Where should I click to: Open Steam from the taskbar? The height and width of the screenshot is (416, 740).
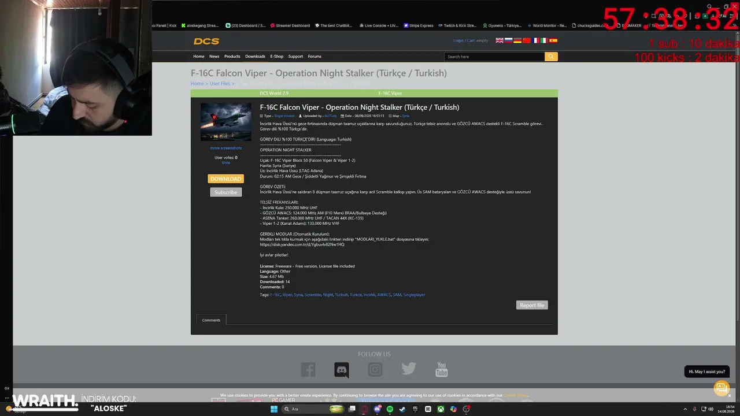(402, 409)
